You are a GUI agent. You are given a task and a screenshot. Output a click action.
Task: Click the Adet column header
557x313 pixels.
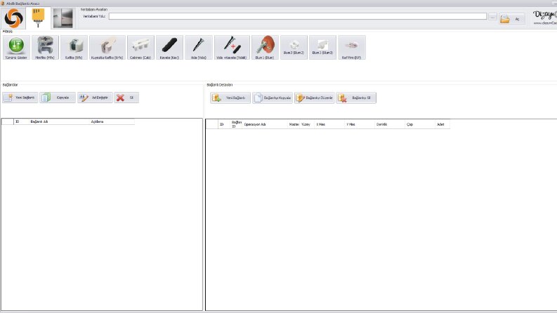[443, 124]
